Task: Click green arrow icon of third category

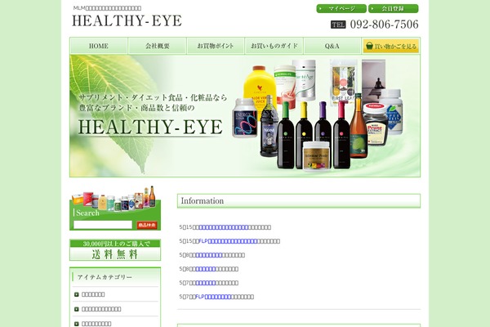Action: pyautogui.click(x=77, y=324)
